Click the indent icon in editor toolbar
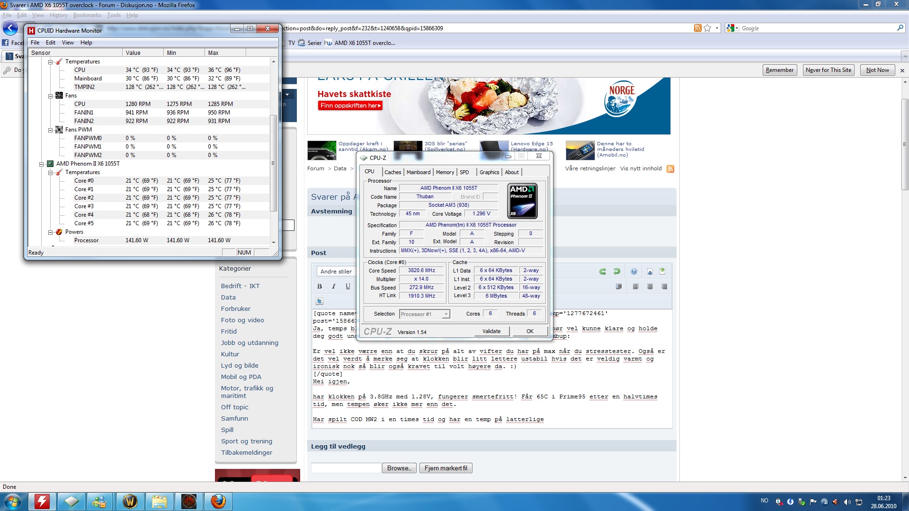 tap(619, 287)
